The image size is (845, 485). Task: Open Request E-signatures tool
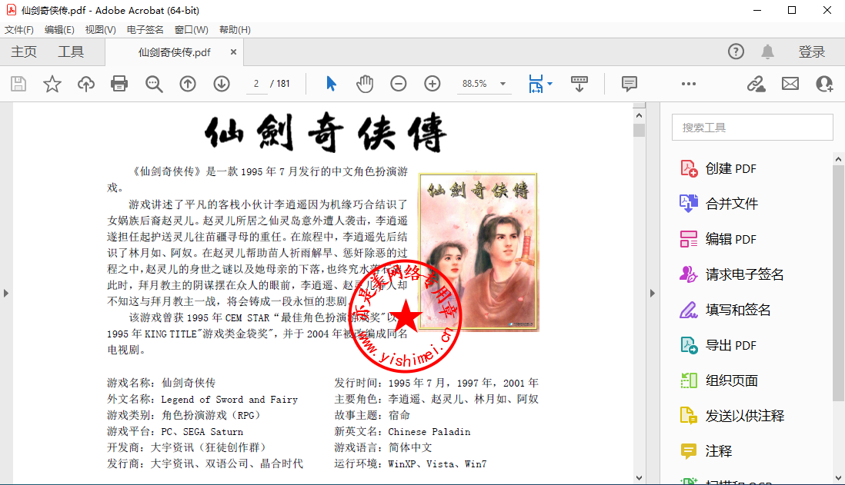click(732, 274)
